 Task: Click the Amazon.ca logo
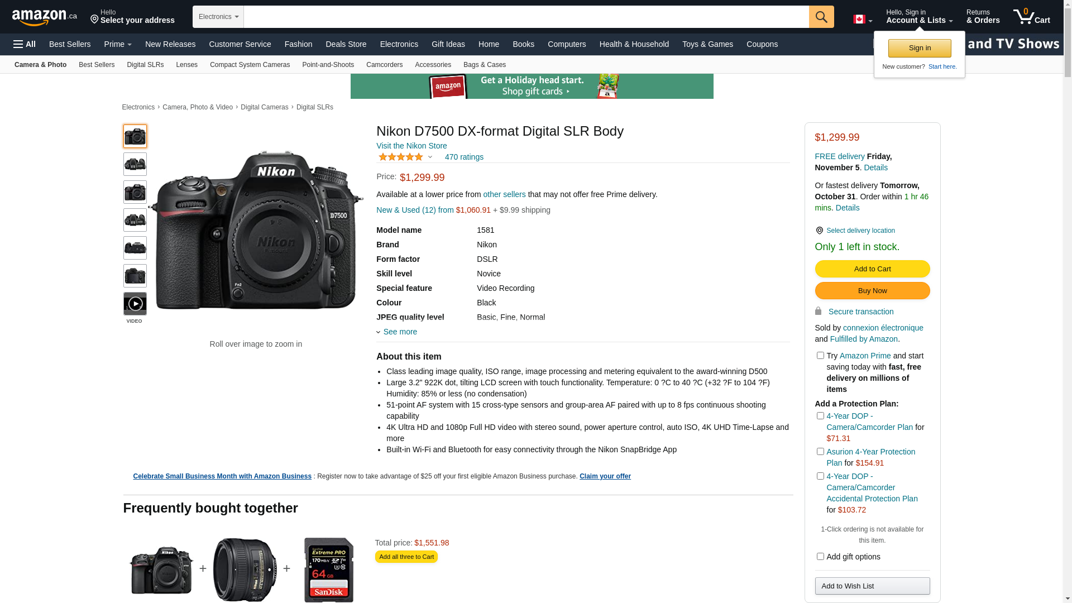click(x=44, y=17)
